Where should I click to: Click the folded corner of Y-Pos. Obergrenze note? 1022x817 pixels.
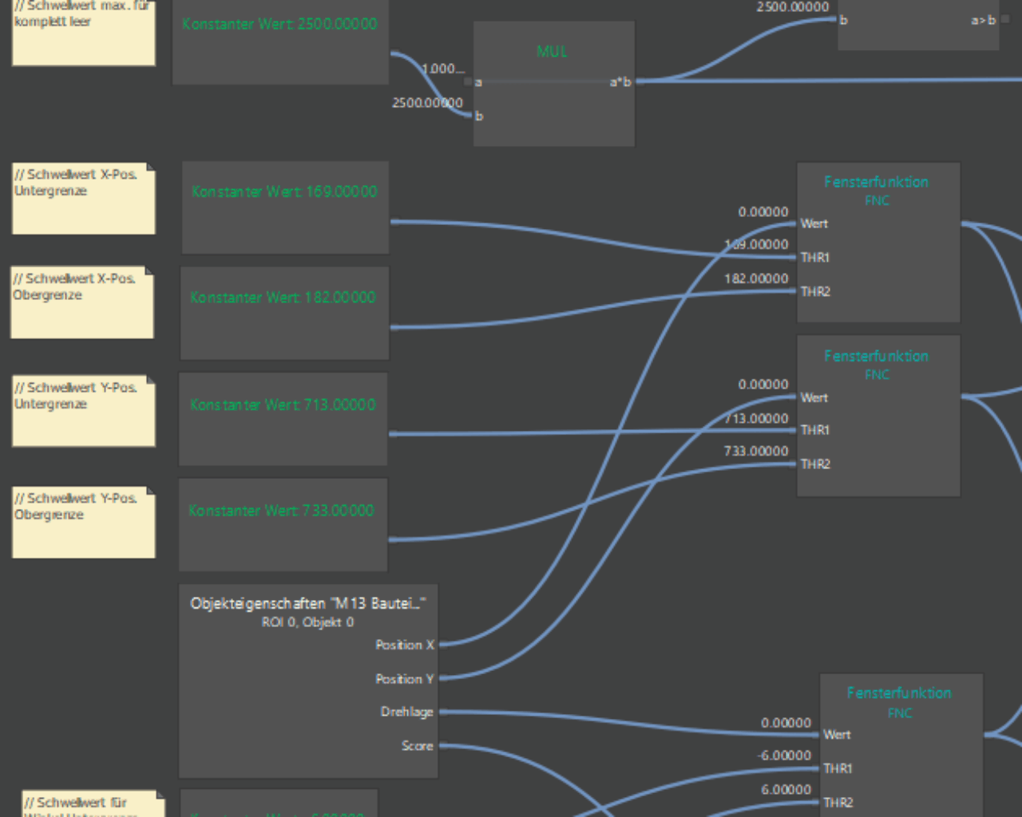coord(151,491)
